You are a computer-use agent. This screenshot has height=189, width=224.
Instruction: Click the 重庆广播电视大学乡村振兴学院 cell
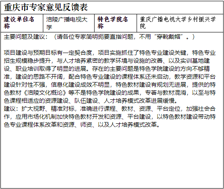pyautogui.click(x=180, y=23)
